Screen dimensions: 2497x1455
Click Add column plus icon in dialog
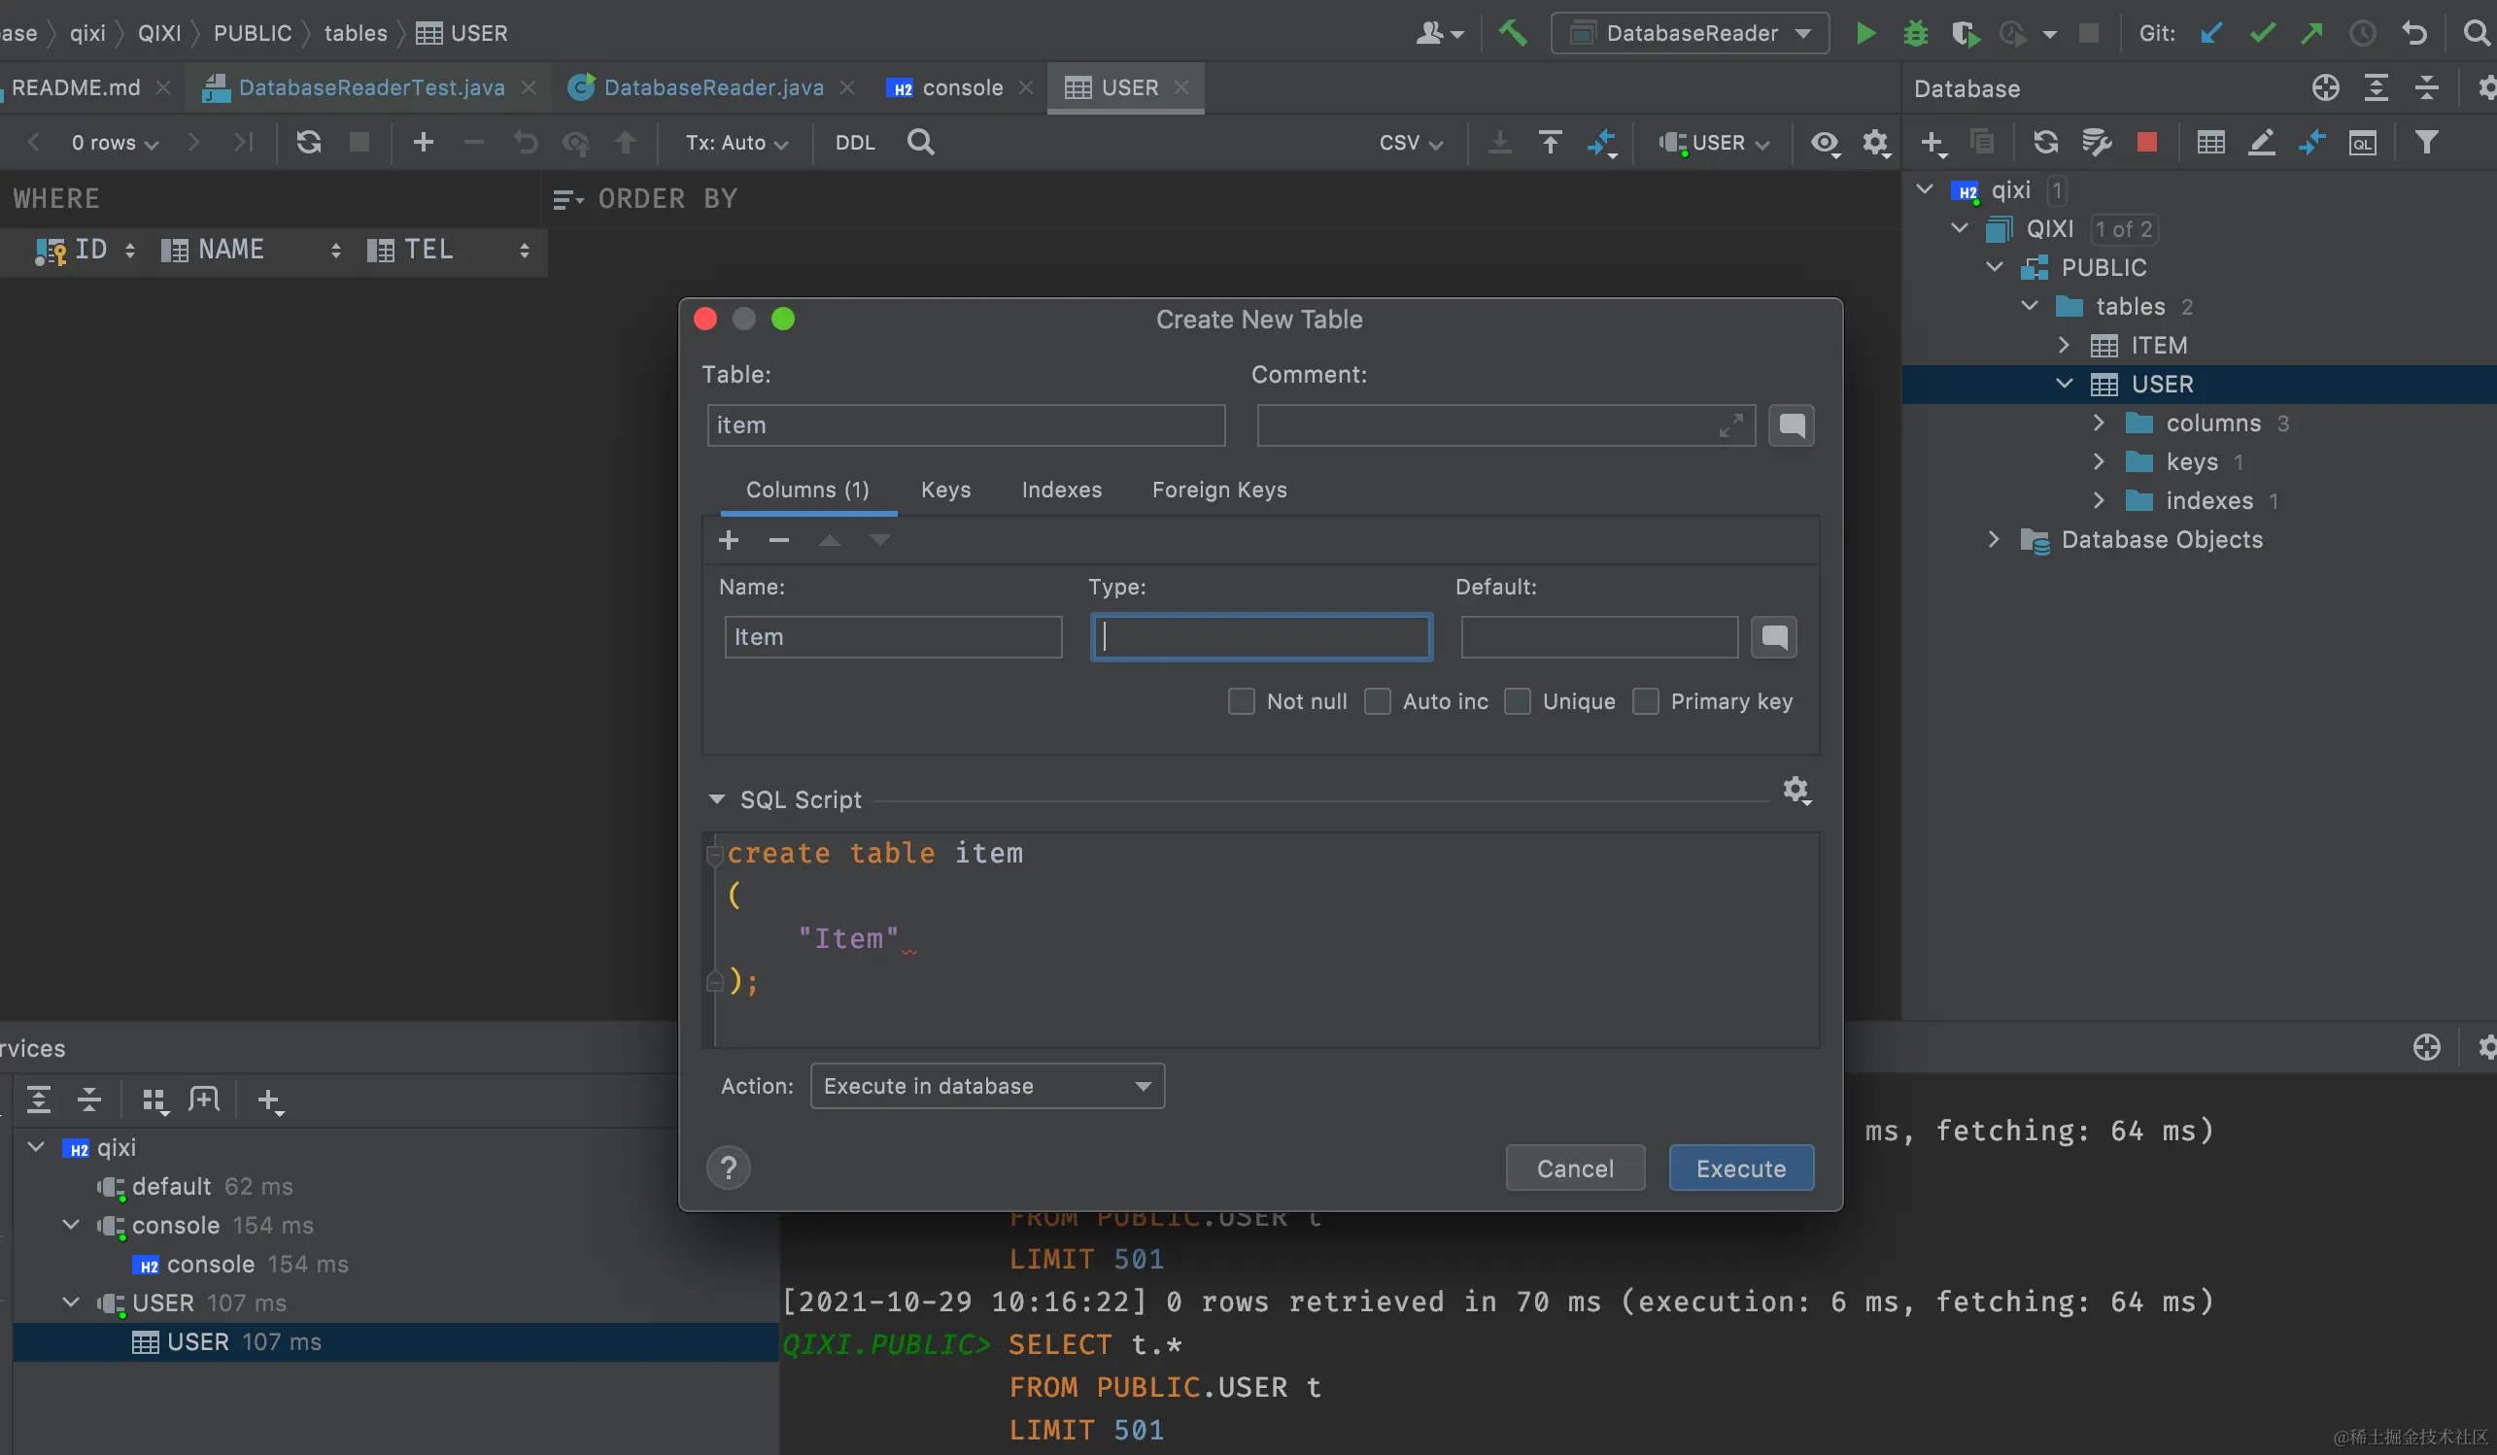click(729, 540)
